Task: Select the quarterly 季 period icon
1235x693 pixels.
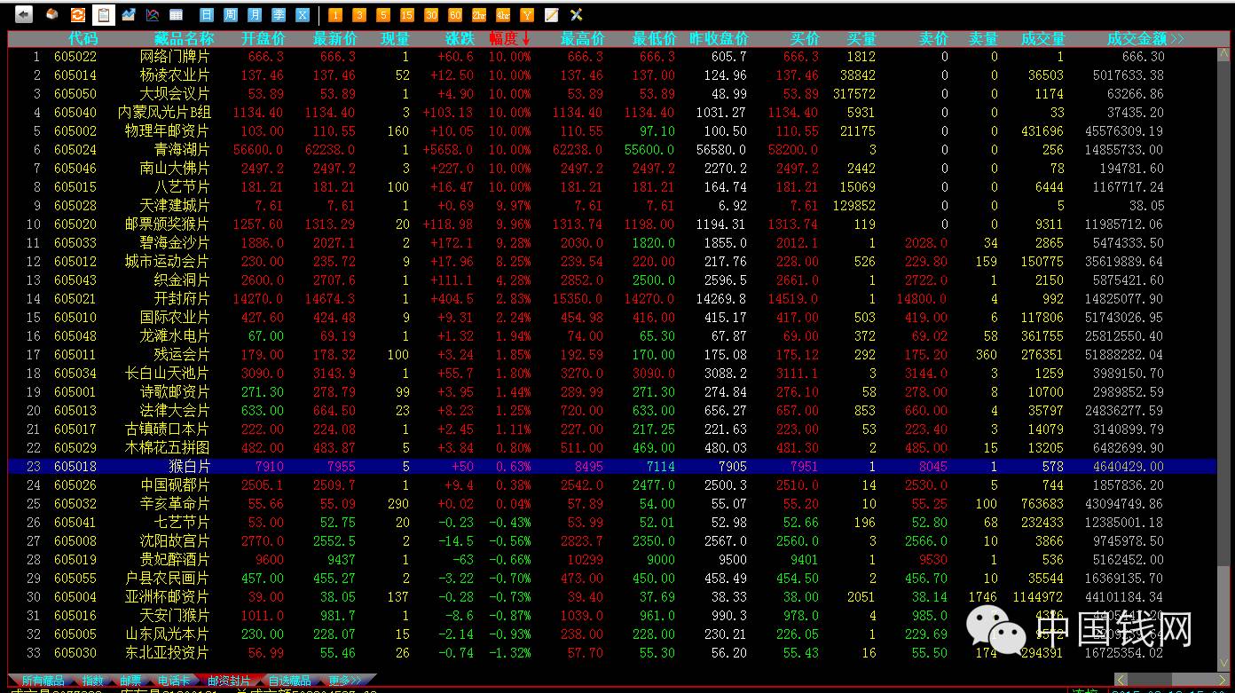Action: [x=279, y=15]
